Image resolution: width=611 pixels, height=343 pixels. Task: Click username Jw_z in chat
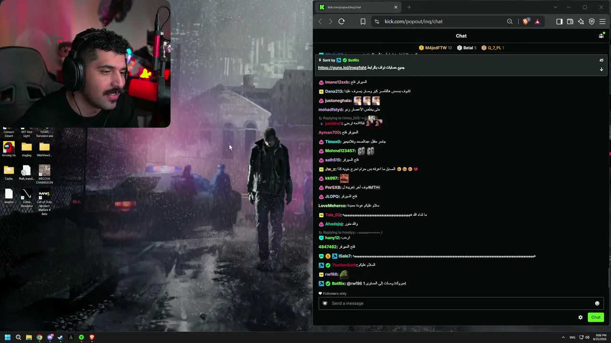coord(330,169)
